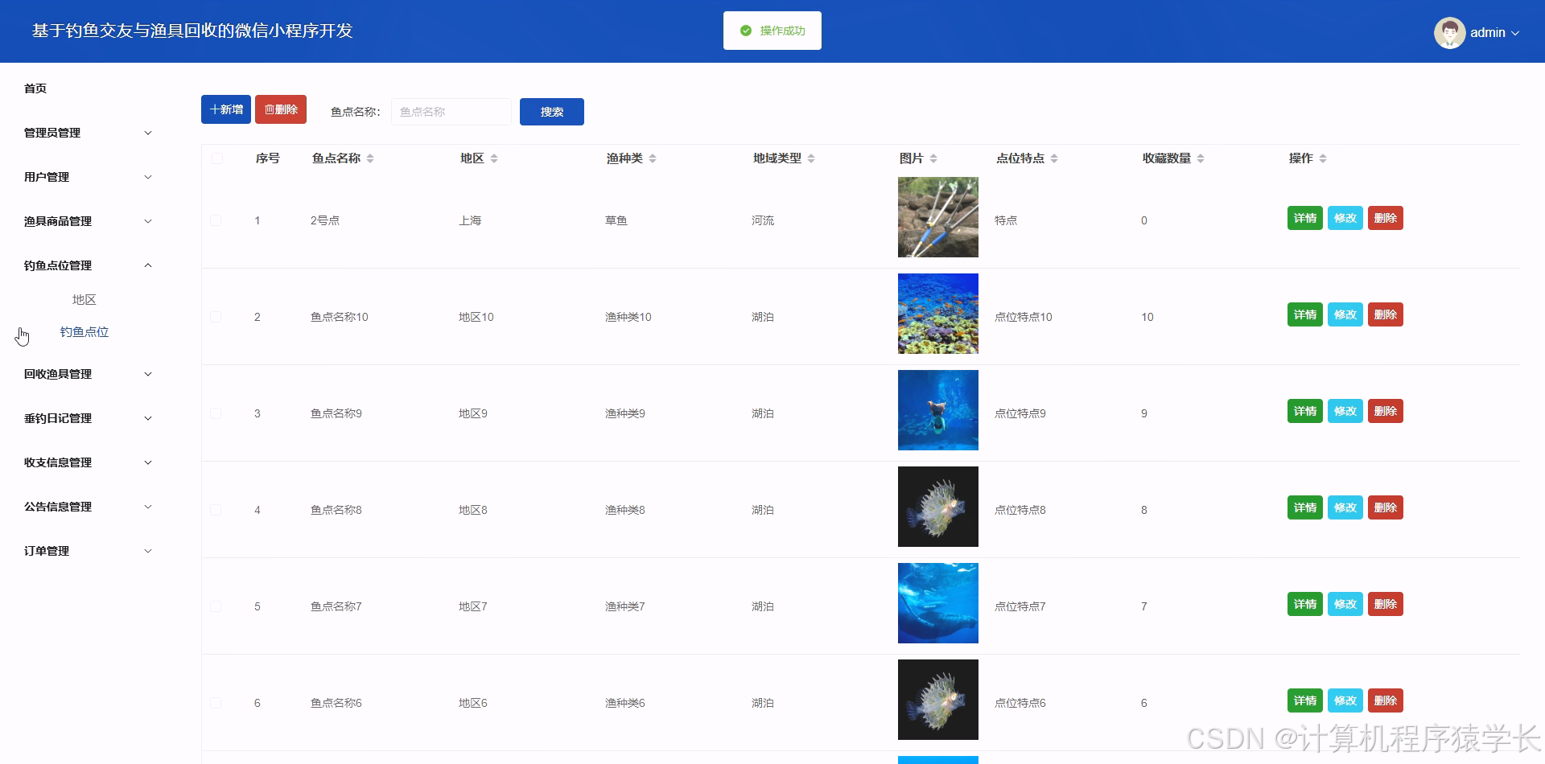1545x764 pixels.
Task: Tick the checkbox for row 鱼点名称9
Action: [216, 413]
